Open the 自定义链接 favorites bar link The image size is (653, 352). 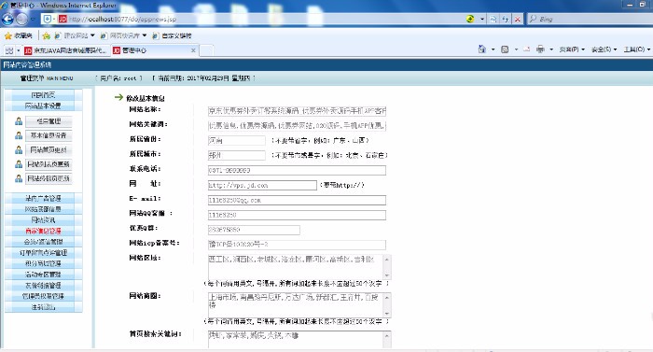[172, 35]
